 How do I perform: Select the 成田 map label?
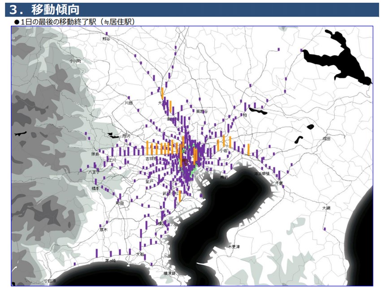click(326, 139)
